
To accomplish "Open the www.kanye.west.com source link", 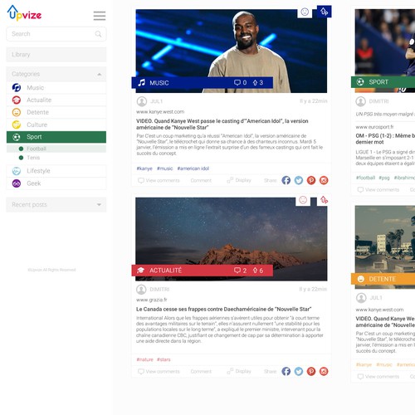I will tap(160, 112).
